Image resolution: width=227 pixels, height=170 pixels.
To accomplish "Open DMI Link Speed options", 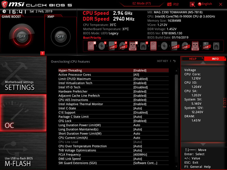I will (113, 159).
